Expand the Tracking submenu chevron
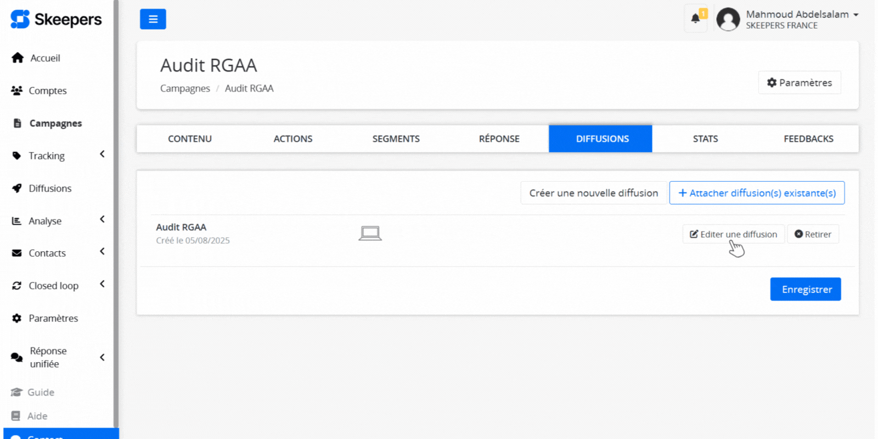878x439 pixels. [x=102, y=155]
